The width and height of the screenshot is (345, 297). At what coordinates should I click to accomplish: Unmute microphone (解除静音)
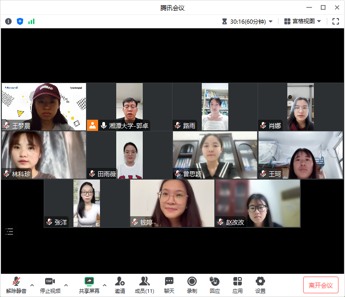pyautogui.click(x=16, y=284)
